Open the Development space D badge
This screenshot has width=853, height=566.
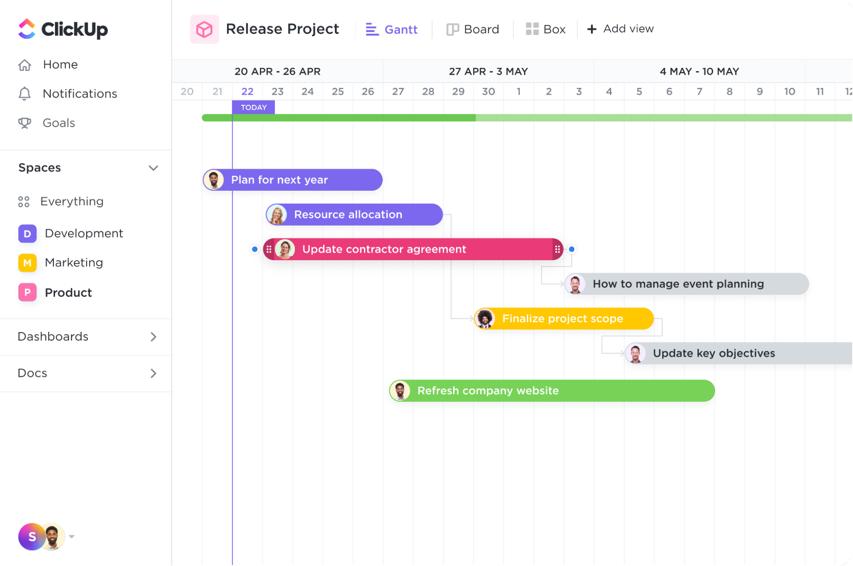[x=28, y=234]
